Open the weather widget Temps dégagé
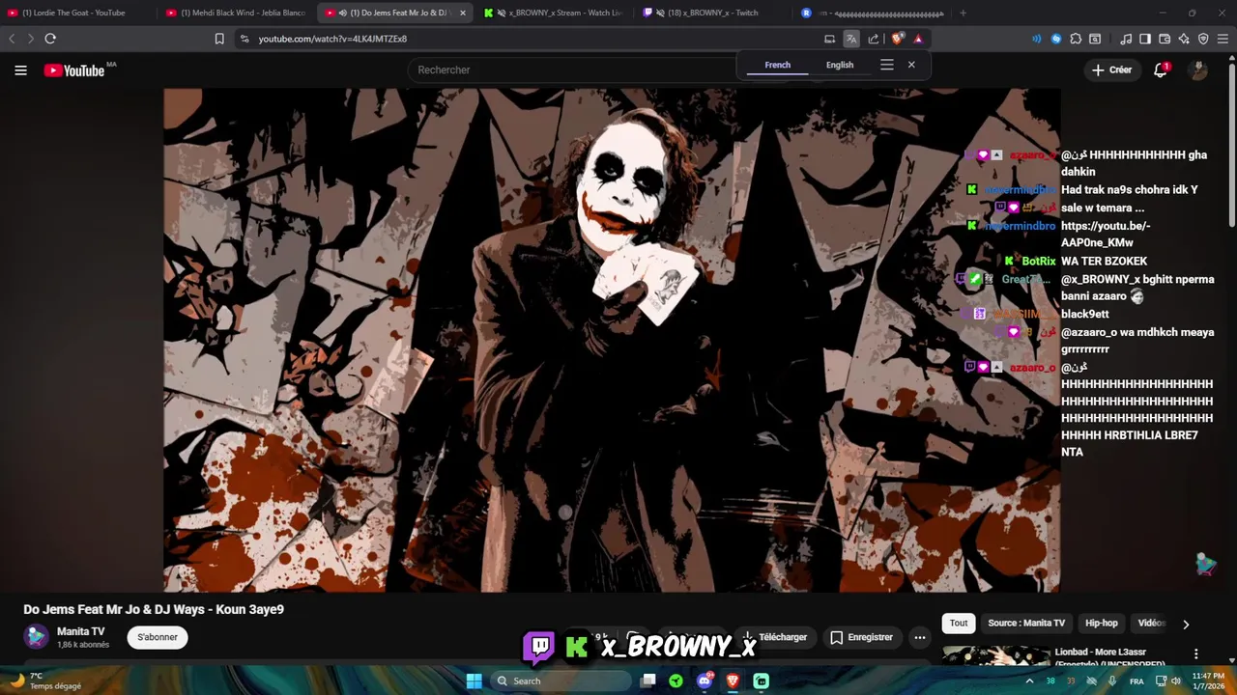Viewport: 1237px width, 695px height. 44,681
